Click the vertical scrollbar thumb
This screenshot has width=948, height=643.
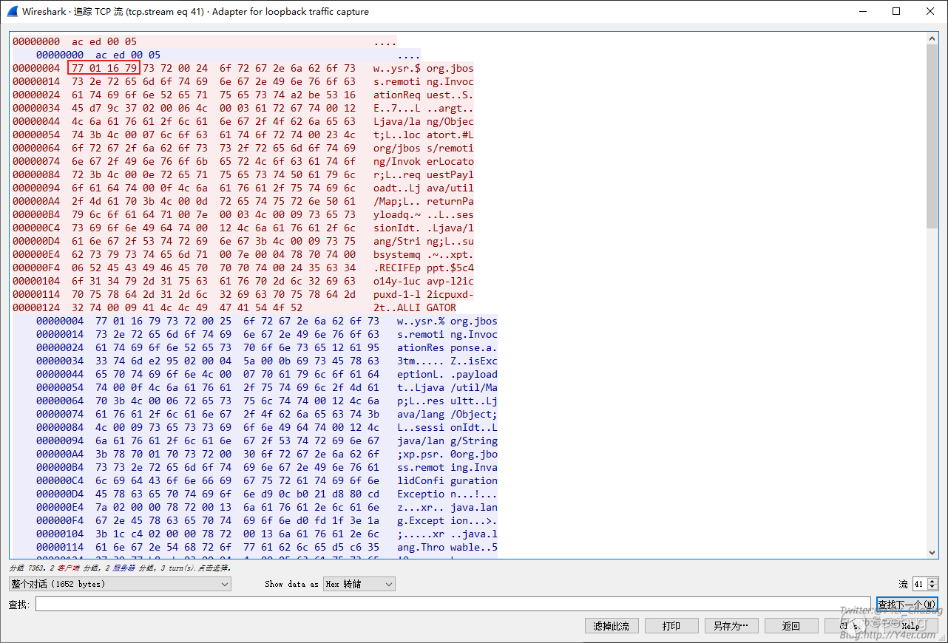click(x=932, y=137)
